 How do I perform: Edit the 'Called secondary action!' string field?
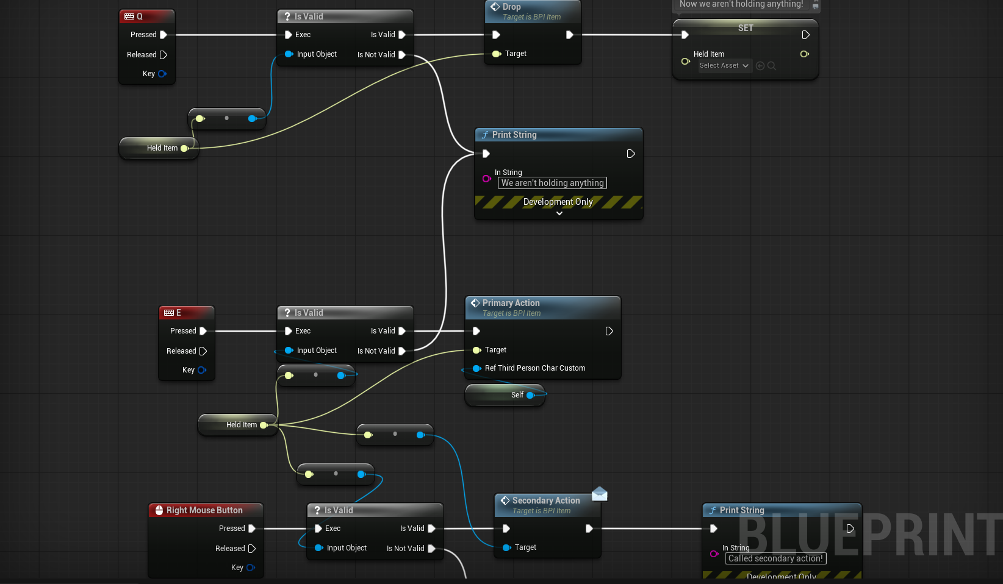(x=775, y=558)
